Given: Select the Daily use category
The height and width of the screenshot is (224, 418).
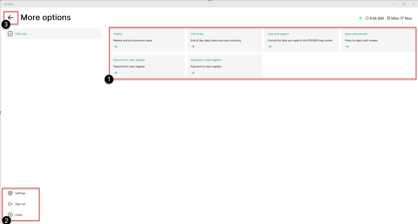Looking at the screenshot, I should point(53,34).
